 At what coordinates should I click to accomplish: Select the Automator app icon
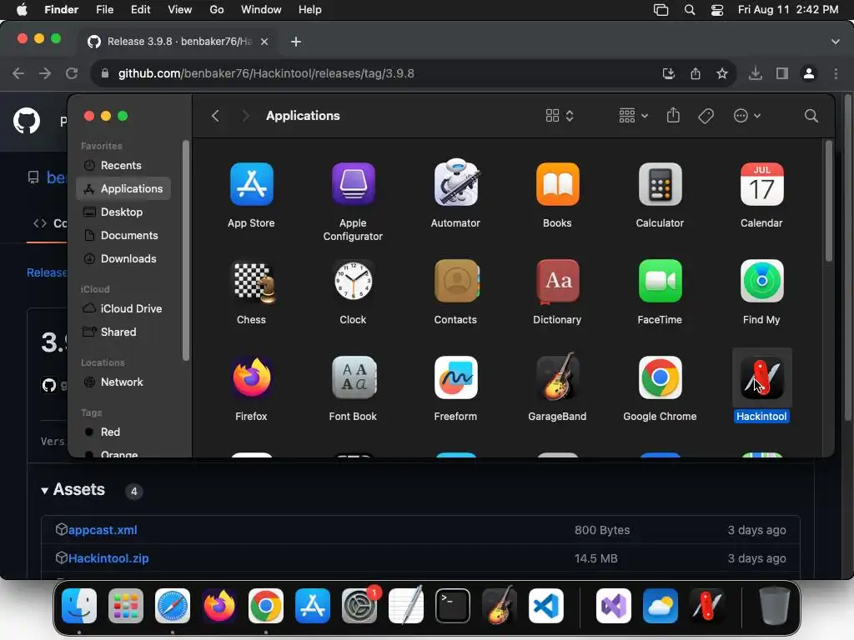[x=455, y=182]
